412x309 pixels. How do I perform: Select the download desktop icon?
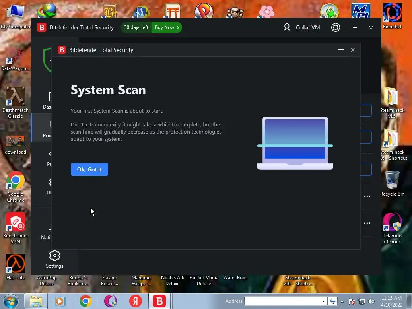(x=16, y=145)
